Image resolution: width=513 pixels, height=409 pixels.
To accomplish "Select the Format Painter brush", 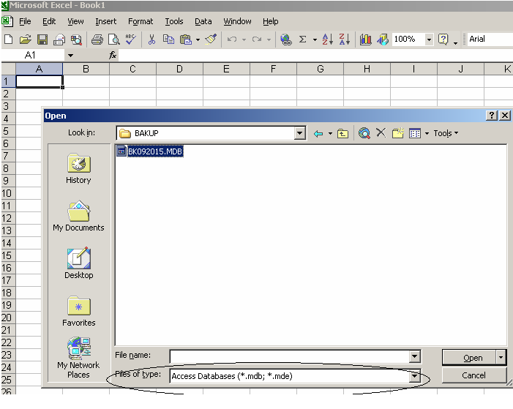I will [211, 40].
